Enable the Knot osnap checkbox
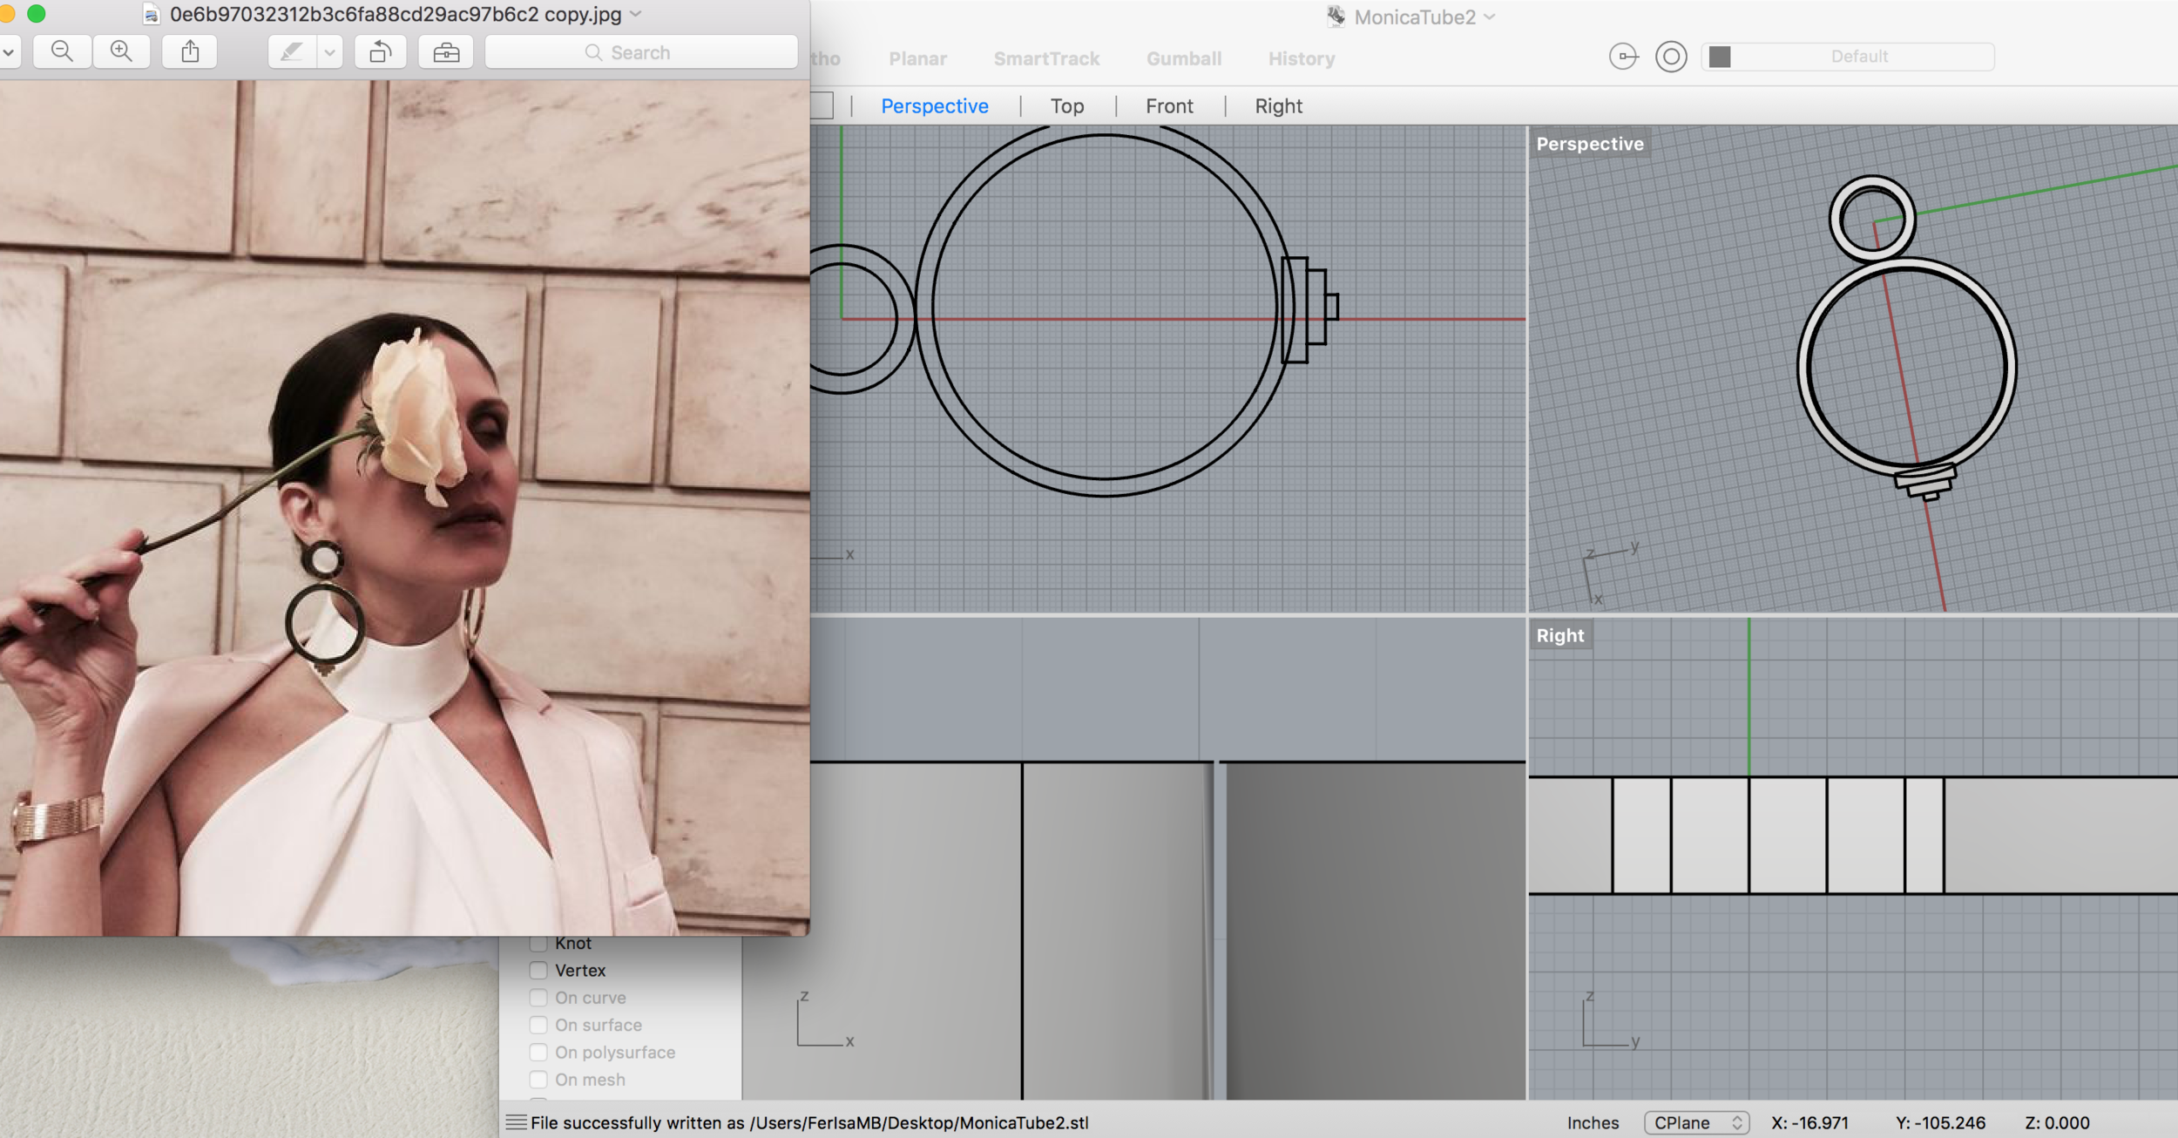This screenshot has width=2178, height=1138. point(538,944)
